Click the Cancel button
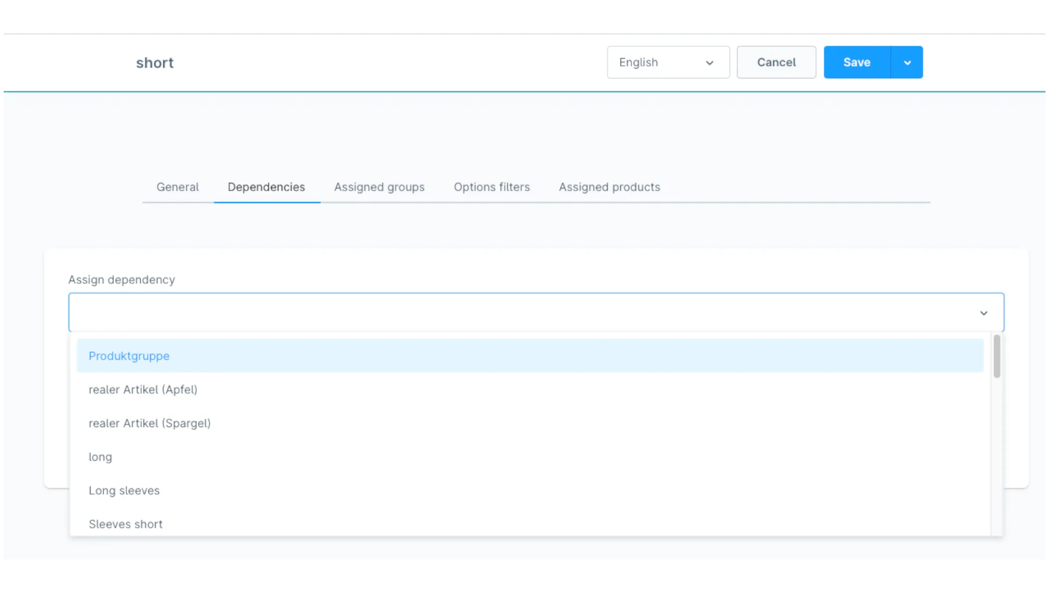This screenshot has width=1055, height=593. pyautogui.click(x=776, y=63)
